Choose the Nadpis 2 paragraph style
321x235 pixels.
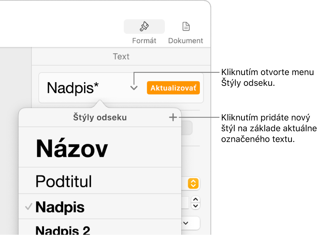click(x=100, y=227)
